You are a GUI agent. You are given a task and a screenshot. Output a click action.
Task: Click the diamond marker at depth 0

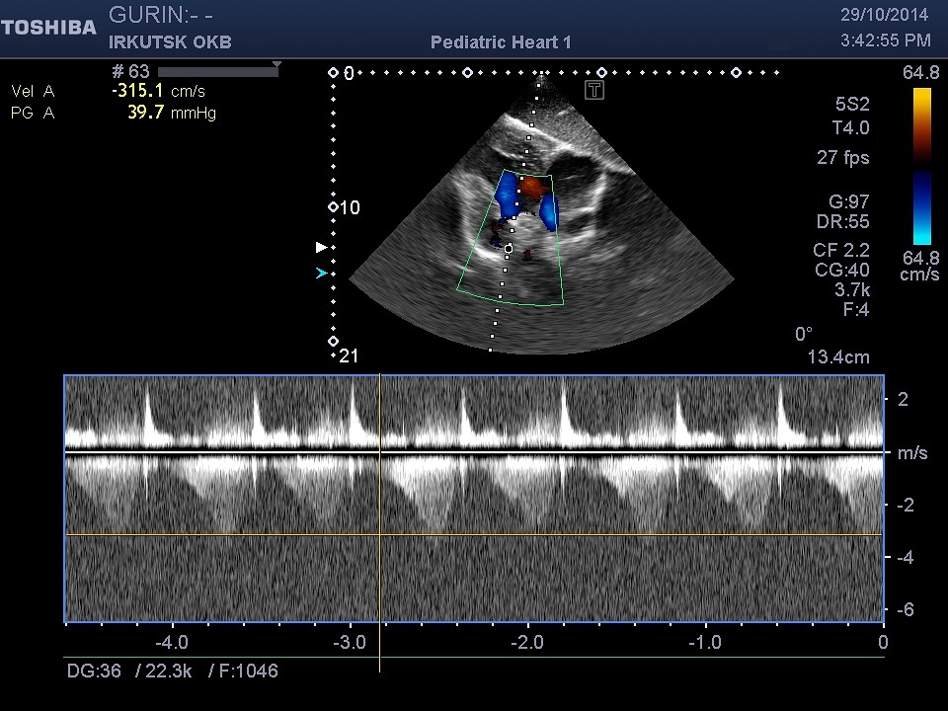333,73
